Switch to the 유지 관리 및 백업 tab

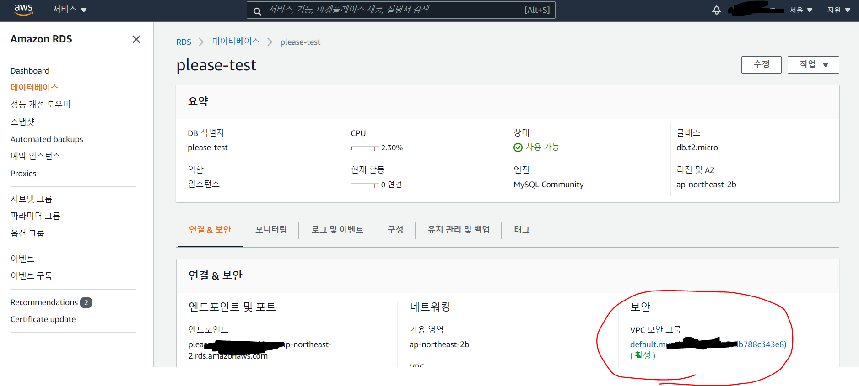pyautogui.click(x=459, y=230)
